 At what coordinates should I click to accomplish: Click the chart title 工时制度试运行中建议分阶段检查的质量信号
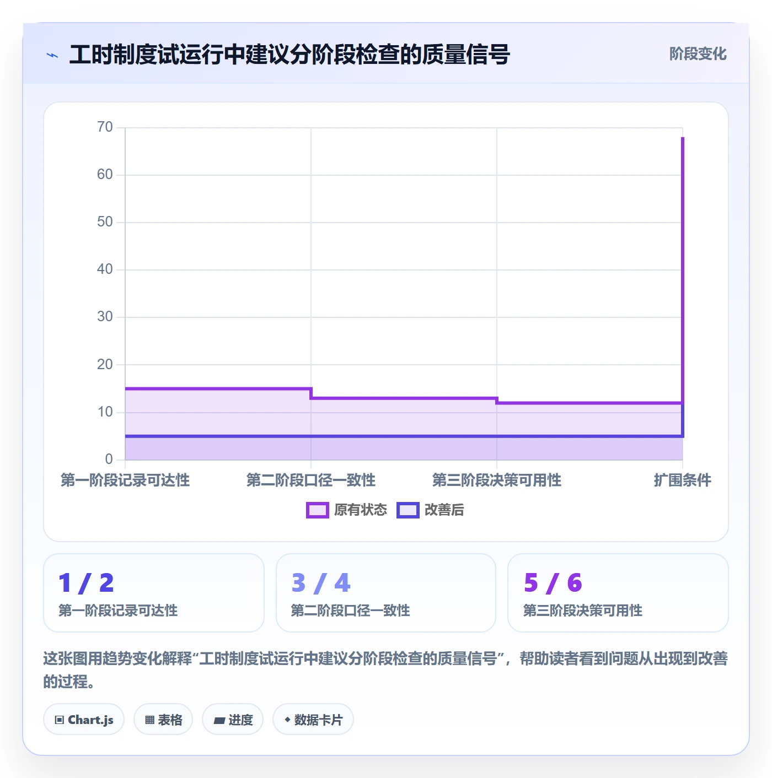[x=289, y=55]
